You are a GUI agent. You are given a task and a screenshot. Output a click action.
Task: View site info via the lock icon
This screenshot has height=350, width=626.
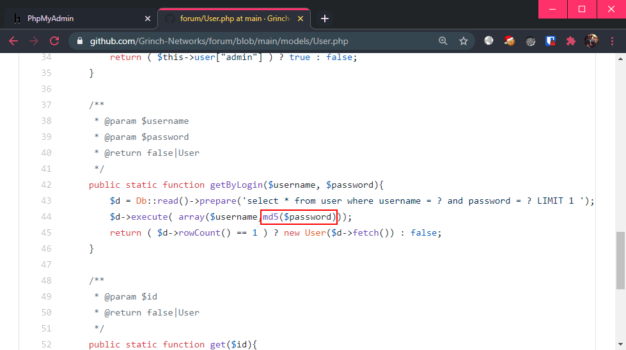[80, 41]
